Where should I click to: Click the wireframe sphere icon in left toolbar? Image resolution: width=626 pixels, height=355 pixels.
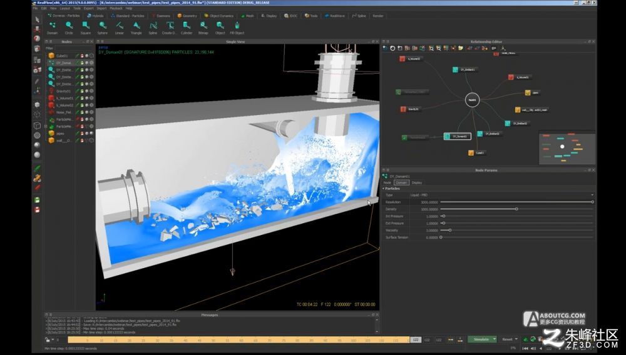[x=37, y=136]
